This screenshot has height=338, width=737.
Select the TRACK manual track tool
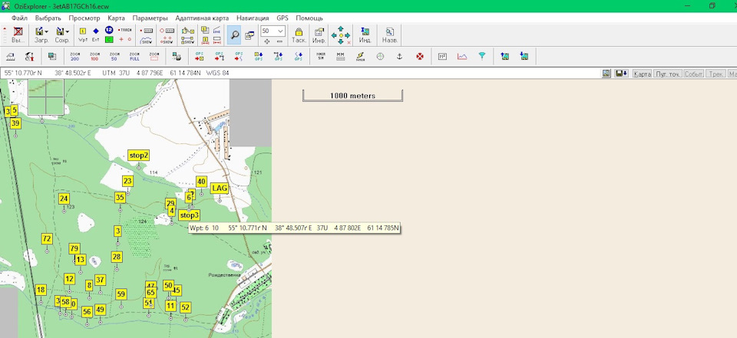[125, 30]
